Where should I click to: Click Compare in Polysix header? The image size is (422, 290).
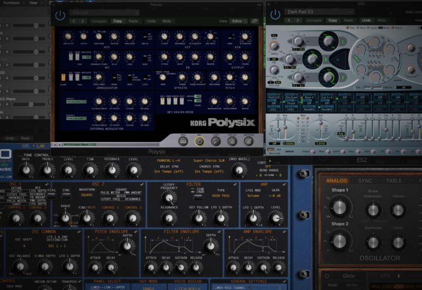99,21
